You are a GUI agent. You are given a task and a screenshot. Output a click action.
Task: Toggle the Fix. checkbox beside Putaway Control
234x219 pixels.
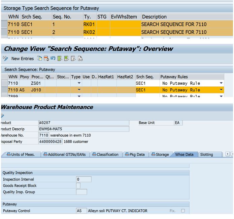183,211
